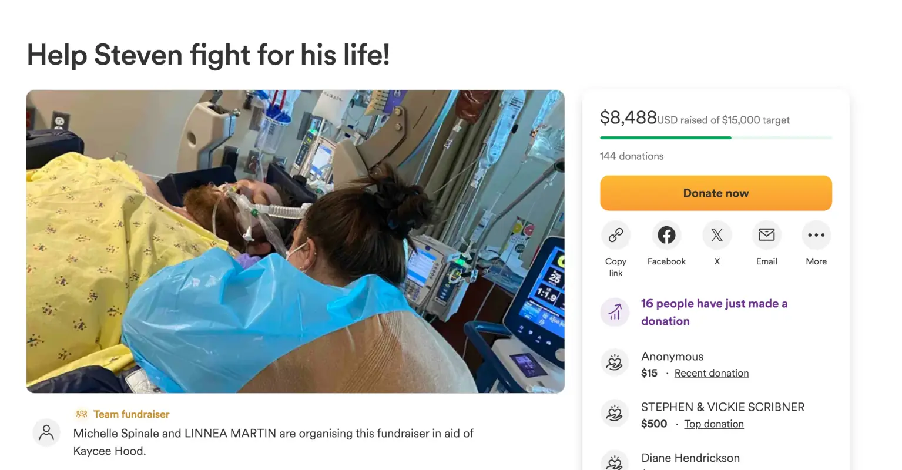Click the $8,488 raised amount

click(x=628, y=117)
